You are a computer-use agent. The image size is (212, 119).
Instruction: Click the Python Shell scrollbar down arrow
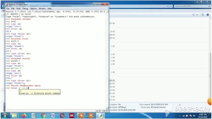[x=107, y=108]
